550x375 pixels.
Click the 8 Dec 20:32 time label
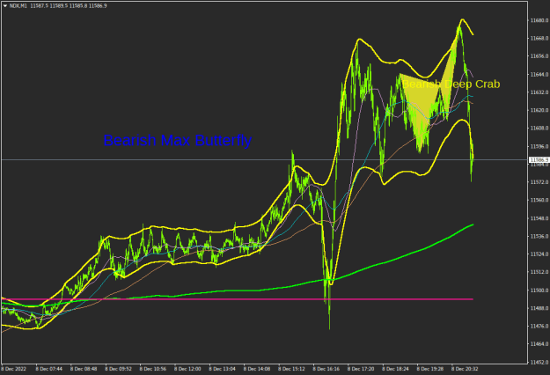465,369
